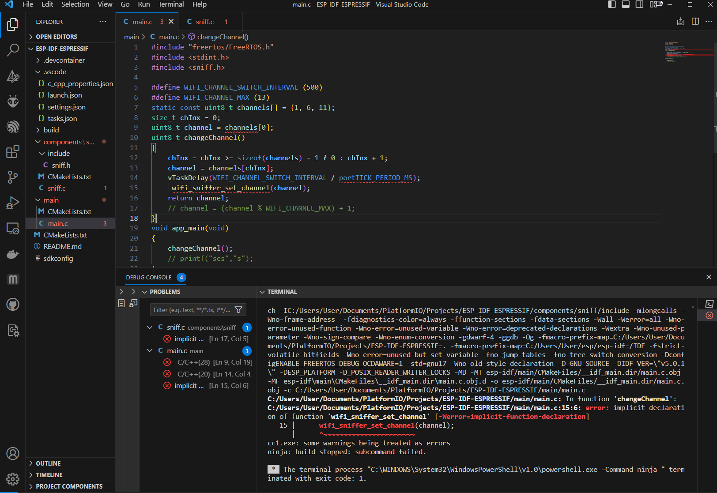Click the build/download icon in editor toolbar
The image size is (717, 493).
[681, 22]
